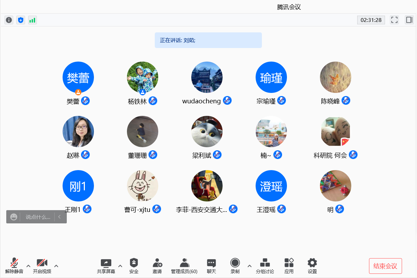Expand audio options arrow next to 解除静音
417x278 pixels.
point(29,266)
